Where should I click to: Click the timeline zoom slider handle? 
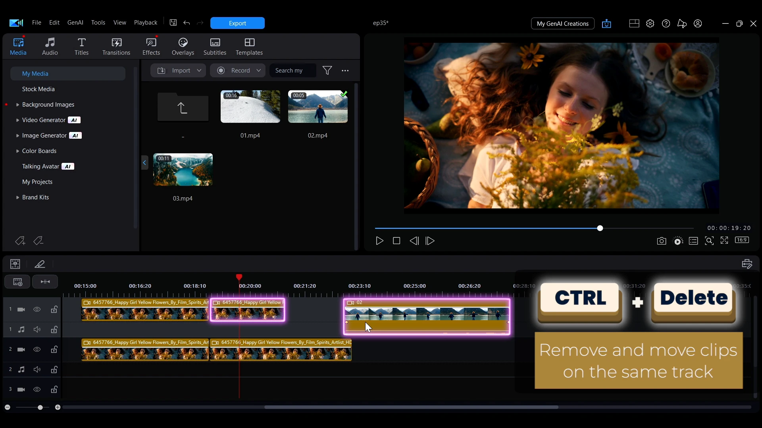40,407
